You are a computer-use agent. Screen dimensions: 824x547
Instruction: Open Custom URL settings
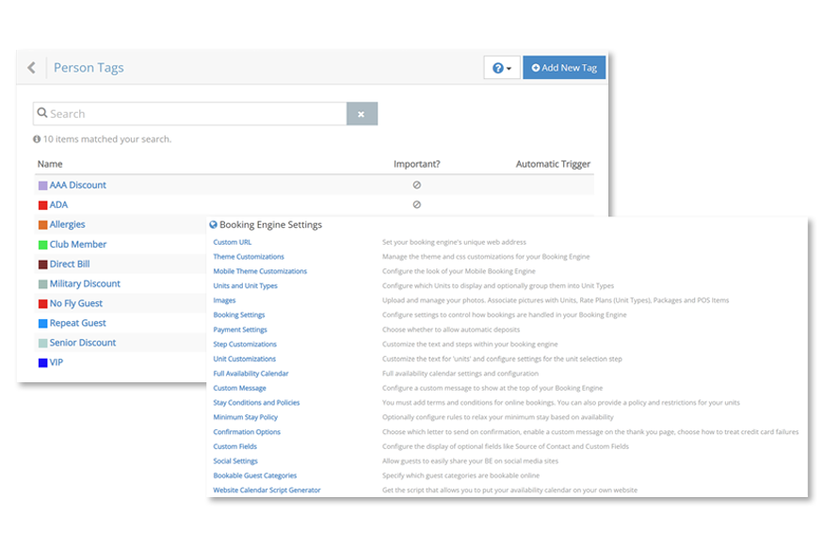click(232, 242)
